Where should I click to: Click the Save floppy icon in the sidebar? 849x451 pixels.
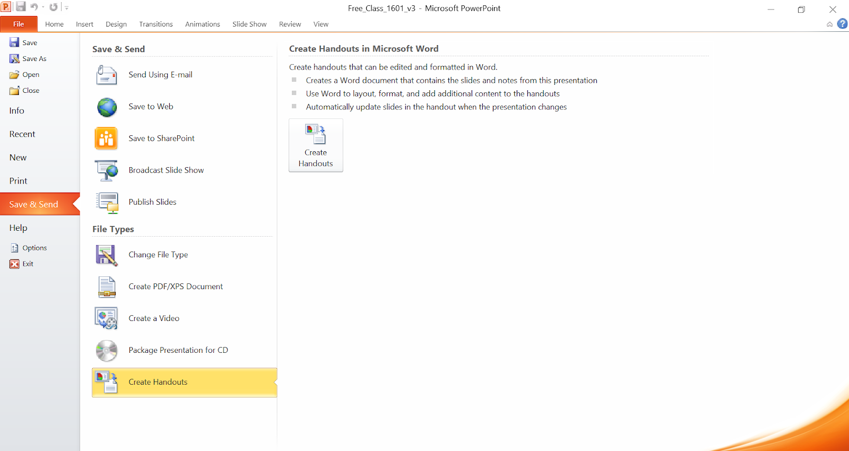[14, 42]
